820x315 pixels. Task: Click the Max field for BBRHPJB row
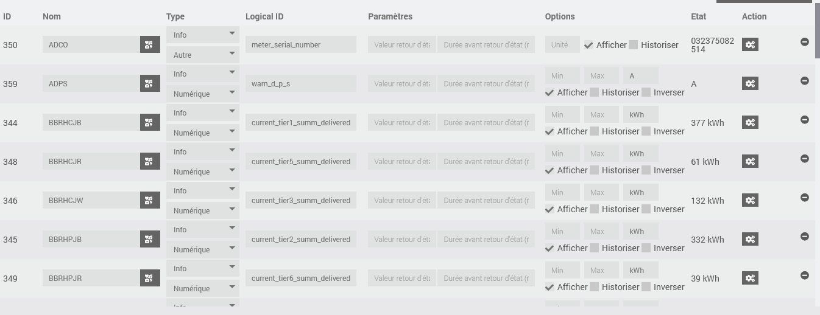point(601,231)
